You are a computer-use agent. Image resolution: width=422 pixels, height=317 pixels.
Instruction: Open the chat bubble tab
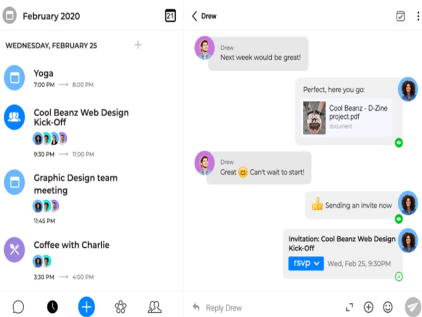tap(18, 306)
